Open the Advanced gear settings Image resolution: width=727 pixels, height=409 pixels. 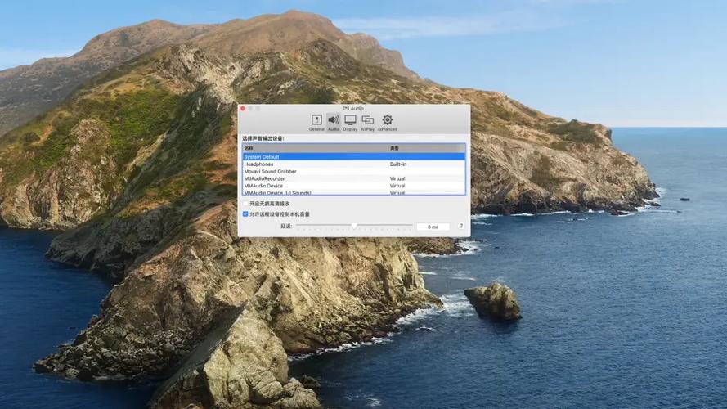coord(387,123)
